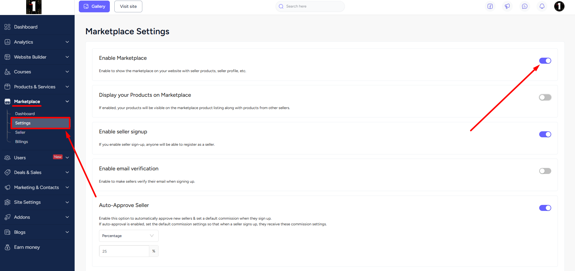Screen dimensions: 575x271
Task: Open the user profile avatar
Action: tap(559, 6)
